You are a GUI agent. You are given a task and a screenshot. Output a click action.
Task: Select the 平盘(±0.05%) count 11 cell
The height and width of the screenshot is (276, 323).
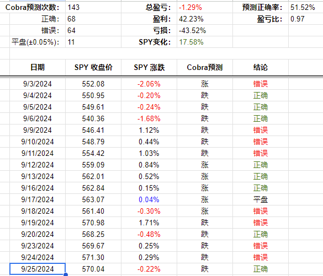click(93, 42)
